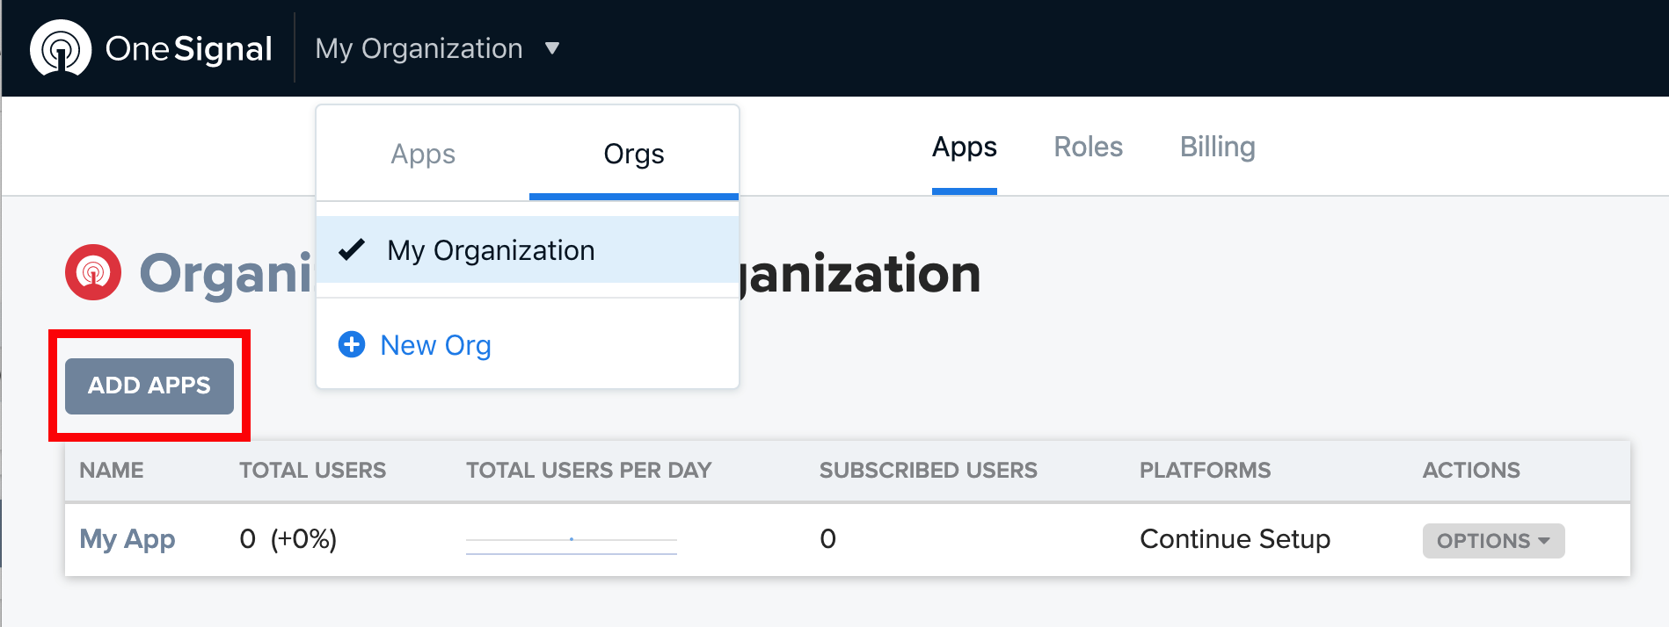Viewport: 1669px width, 627px height.
Task: Click the New Org link
Action: pos(435,345)
